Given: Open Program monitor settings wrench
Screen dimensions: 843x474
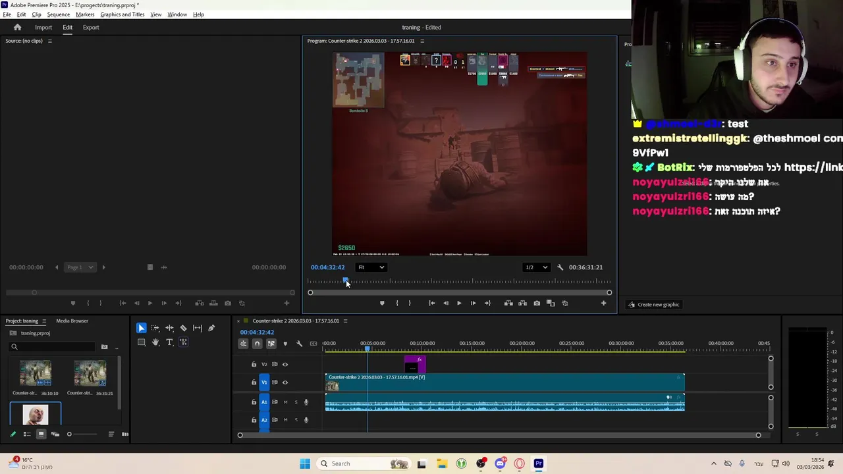Looking at the screenshot, I should [560, 267].
